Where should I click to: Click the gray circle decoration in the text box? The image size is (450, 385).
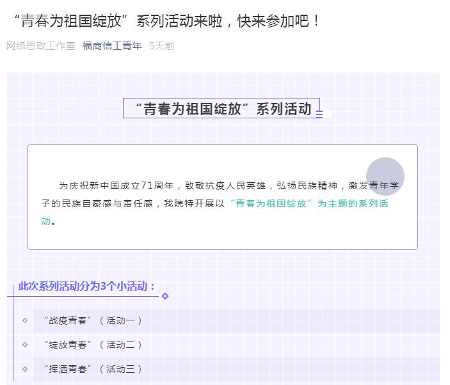(x=385, y=176)
